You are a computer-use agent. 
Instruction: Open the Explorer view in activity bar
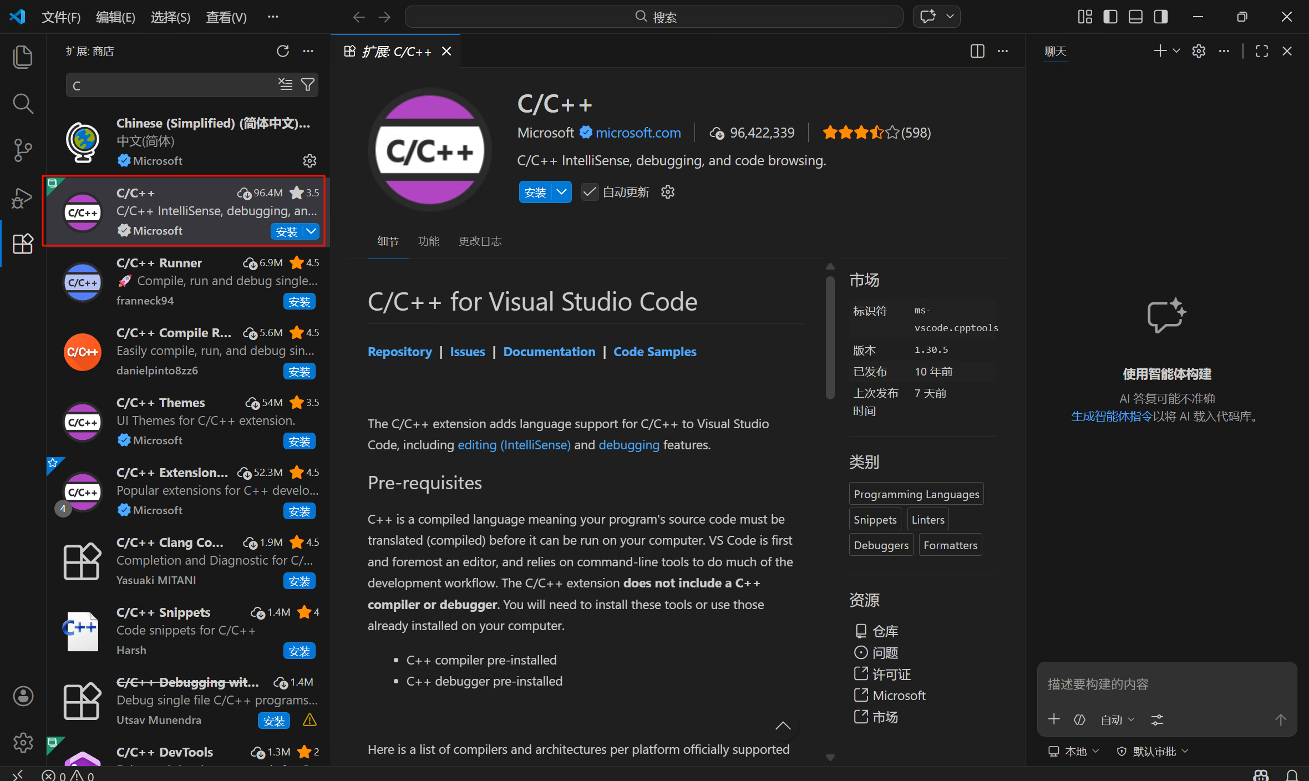(x=23, y=57)
